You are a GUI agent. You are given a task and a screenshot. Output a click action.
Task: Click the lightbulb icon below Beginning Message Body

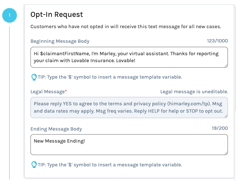34,77
